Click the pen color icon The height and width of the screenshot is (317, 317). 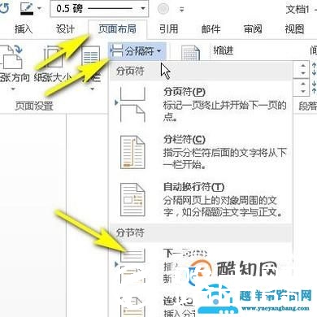(27, 9)
